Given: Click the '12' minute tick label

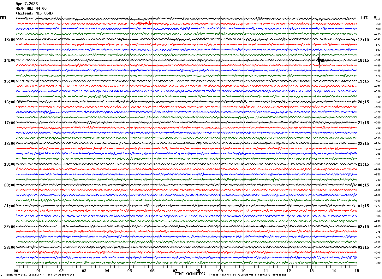Looking at the screenshot, I should (289, 270).
